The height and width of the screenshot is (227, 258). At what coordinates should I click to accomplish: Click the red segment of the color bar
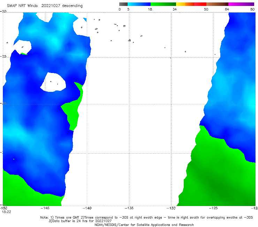coord(200,4)
